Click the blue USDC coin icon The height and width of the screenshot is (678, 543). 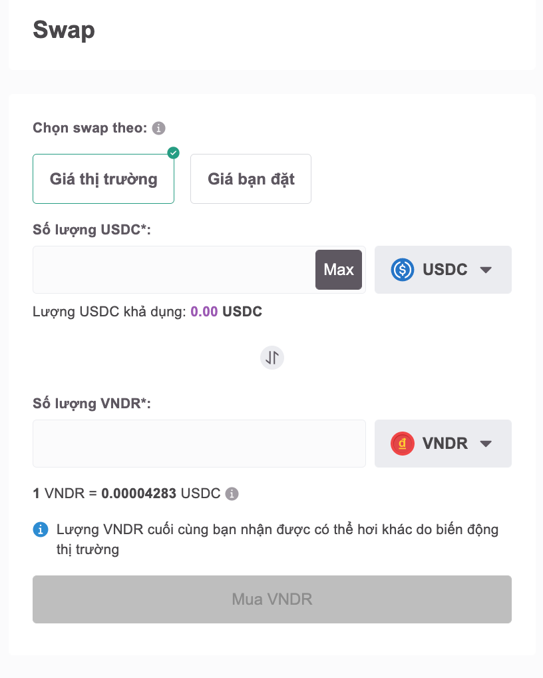[402, 270]
